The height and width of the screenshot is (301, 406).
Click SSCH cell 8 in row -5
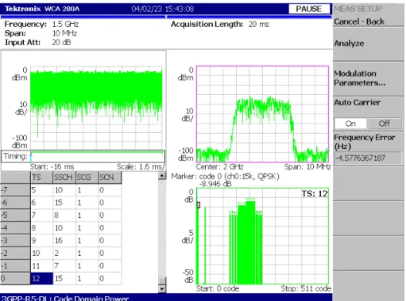pyautogui.click(x=64, y=215)
